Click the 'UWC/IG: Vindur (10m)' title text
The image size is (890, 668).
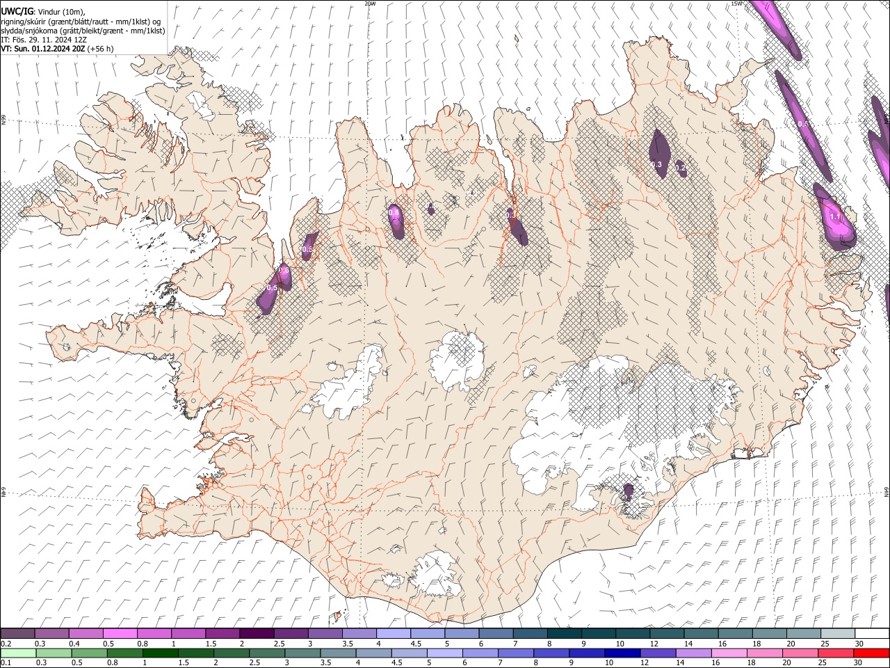click(43, 12)
